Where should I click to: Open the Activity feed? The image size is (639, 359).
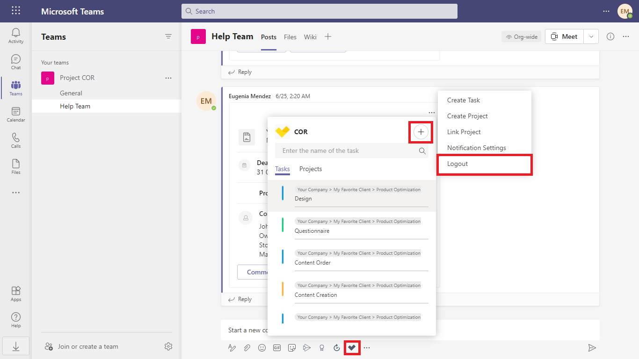(16, 36)
